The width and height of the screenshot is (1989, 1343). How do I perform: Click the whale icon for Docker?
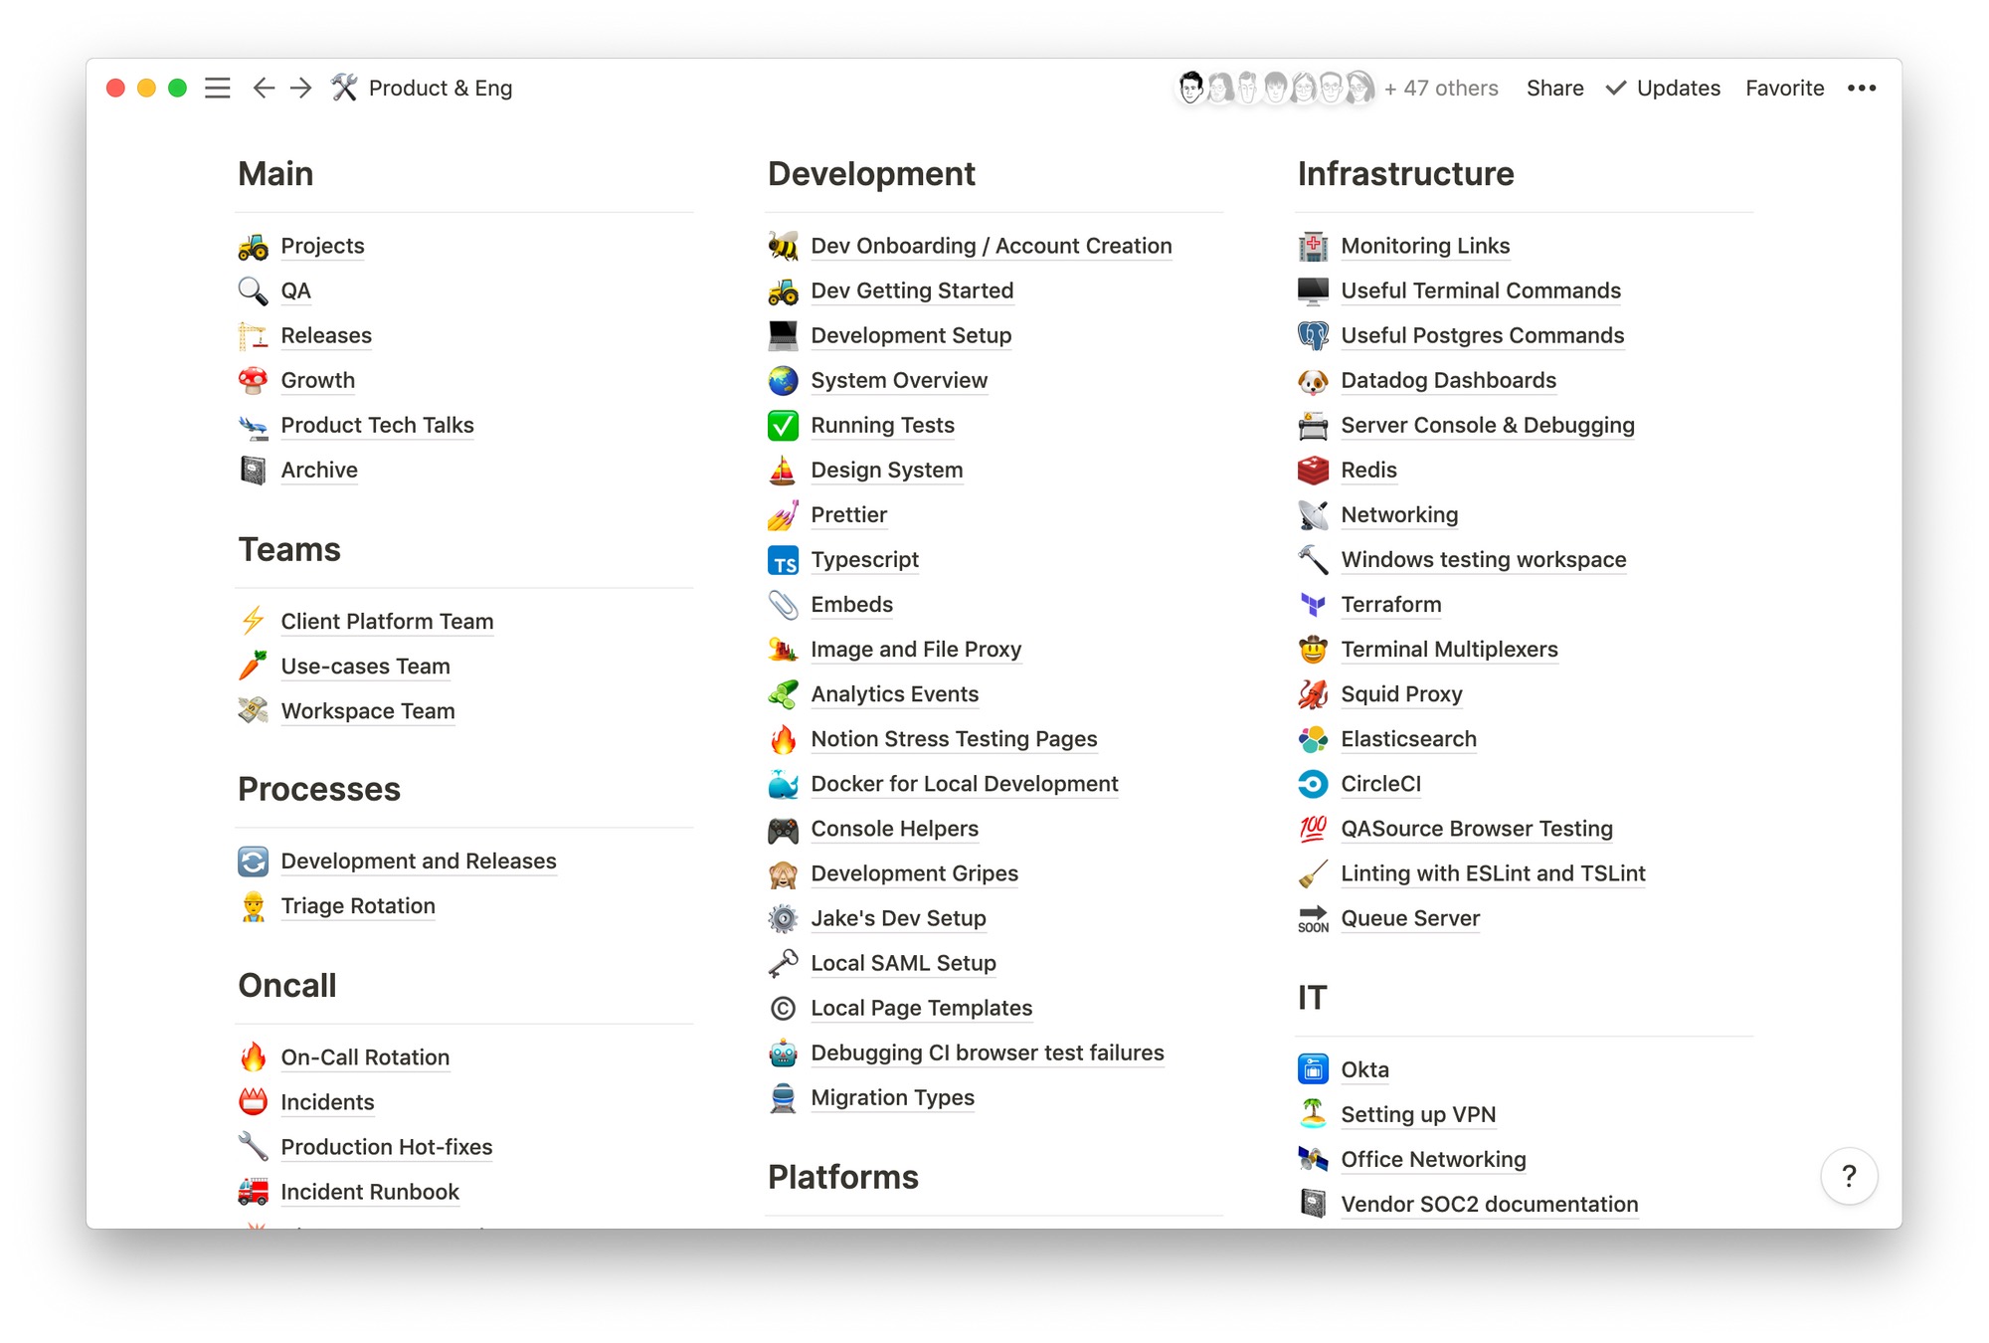point(784,784)
